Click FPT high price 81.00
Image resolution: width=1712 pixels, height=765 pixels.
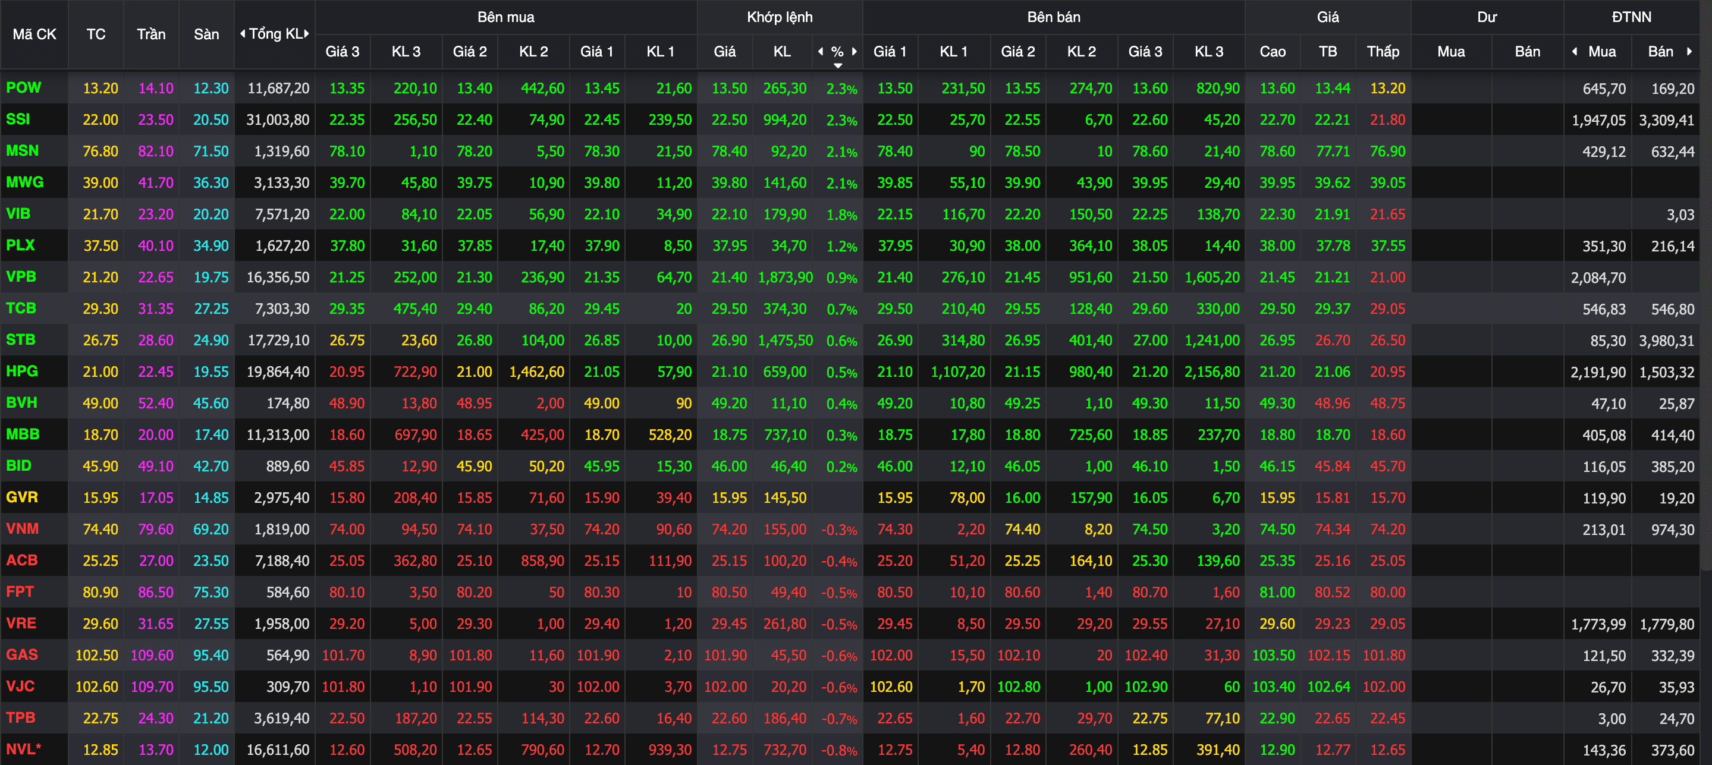tap(1277, 591)
